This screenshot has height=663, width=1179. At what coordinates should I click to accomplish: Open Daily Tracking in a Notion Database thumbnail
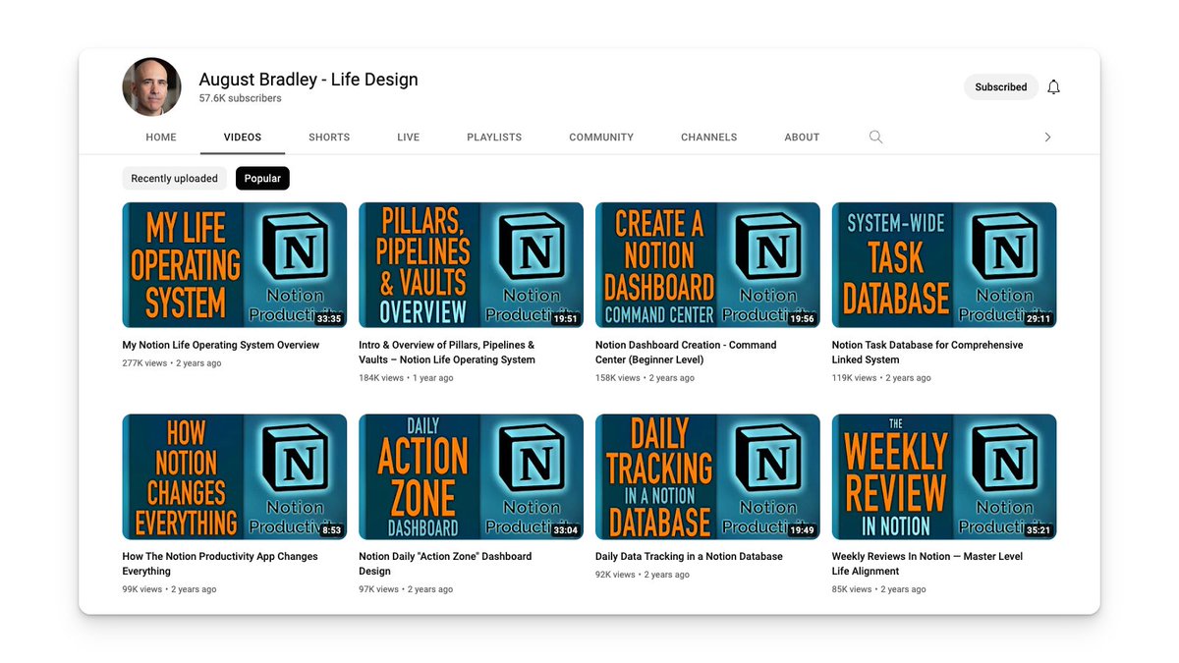(x=707, y=476)
